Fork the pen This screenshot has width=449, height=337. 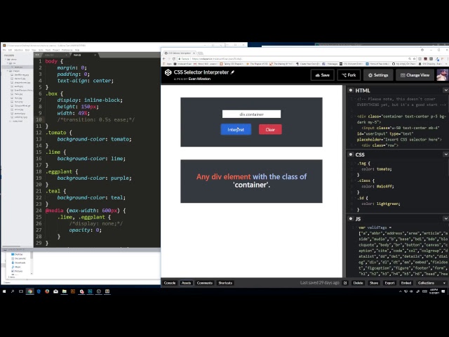click(349, 75)
